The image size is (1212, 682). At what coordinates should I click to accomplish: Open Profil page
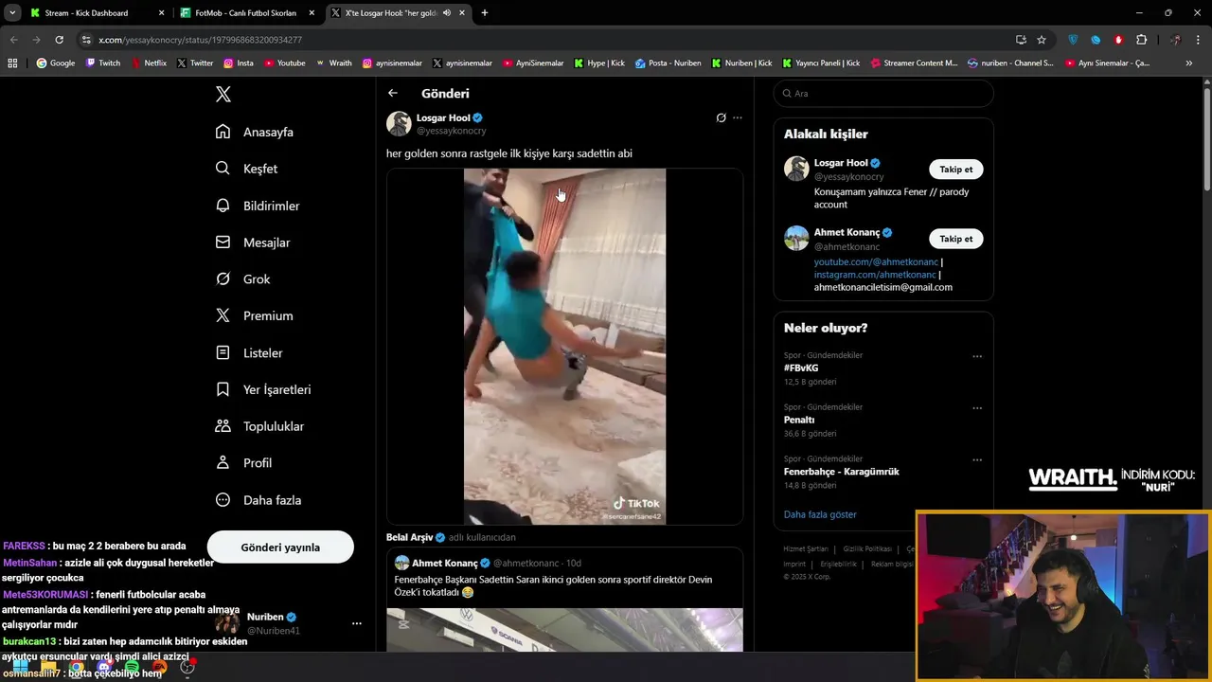(x=243, y=462)
